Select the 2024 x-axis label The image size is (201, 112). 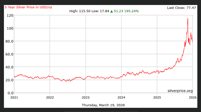pos(121,98)
